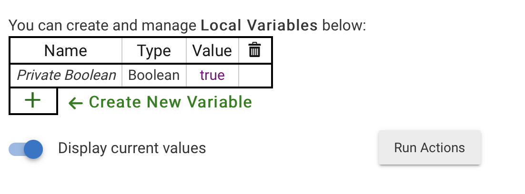525x194 pixels.
Task: Click the green plus icon to add variable
Action: coord(33,100)
